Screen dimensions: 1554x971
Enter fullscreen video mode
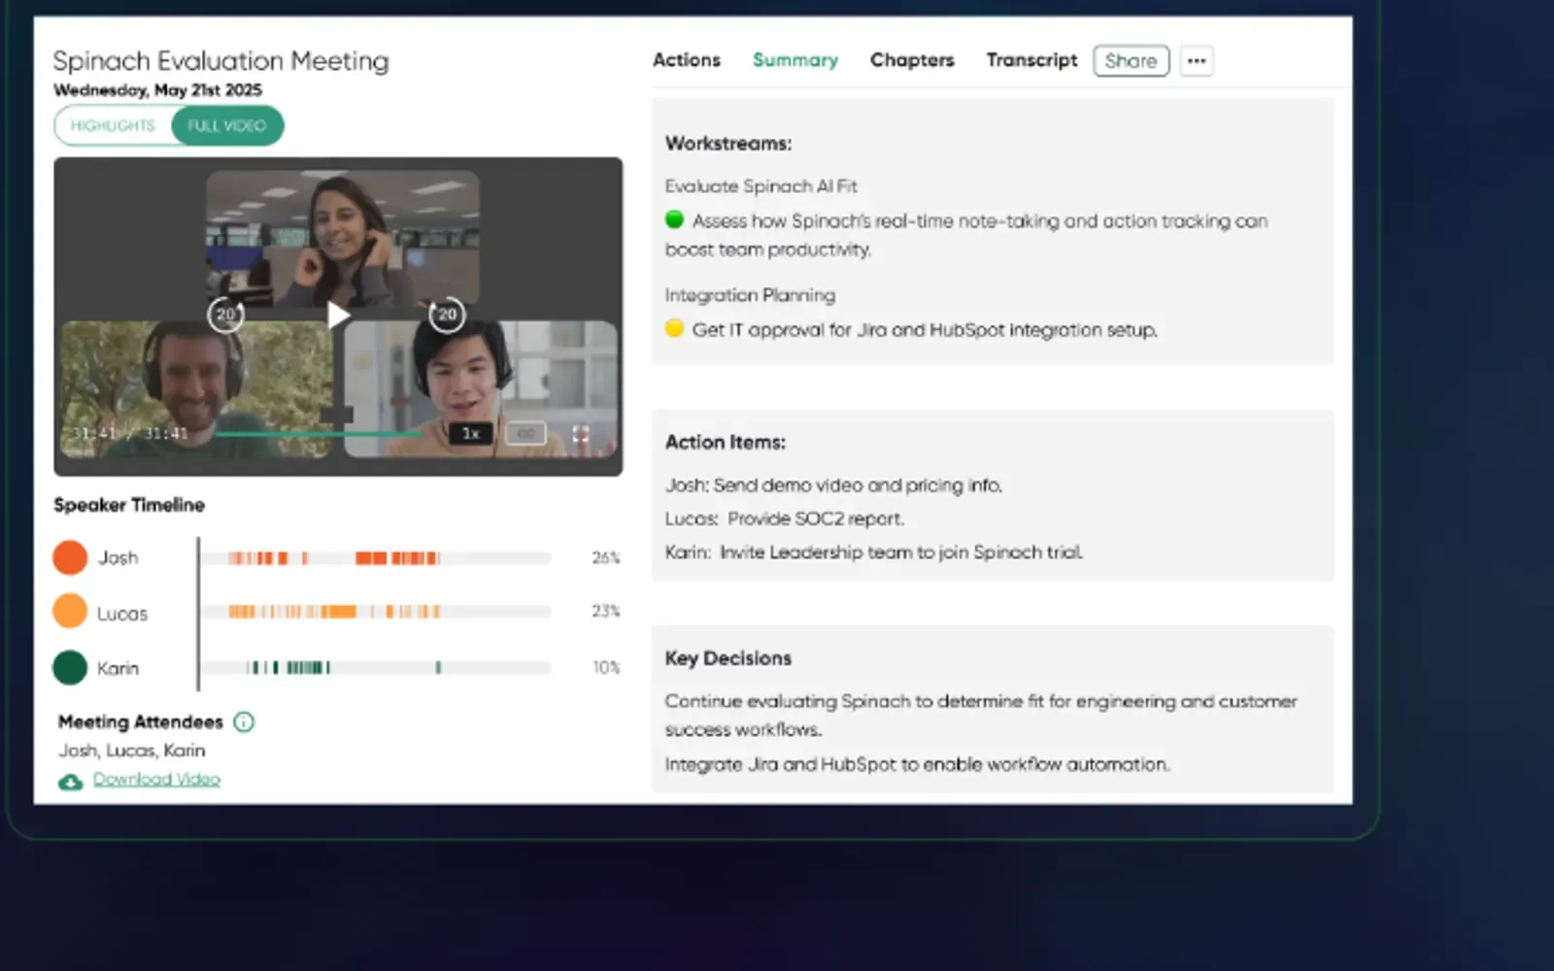point(581,433)
